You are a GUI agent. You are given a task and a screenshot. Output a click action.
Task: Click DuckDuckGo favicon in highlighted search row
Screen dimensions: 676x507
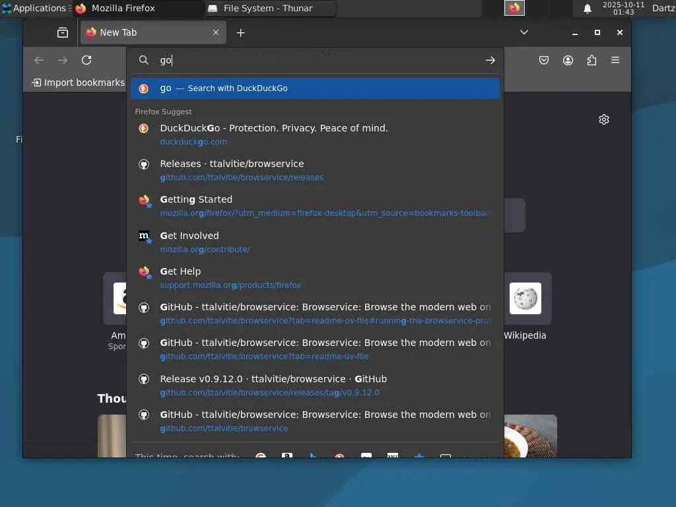[143, 88]
